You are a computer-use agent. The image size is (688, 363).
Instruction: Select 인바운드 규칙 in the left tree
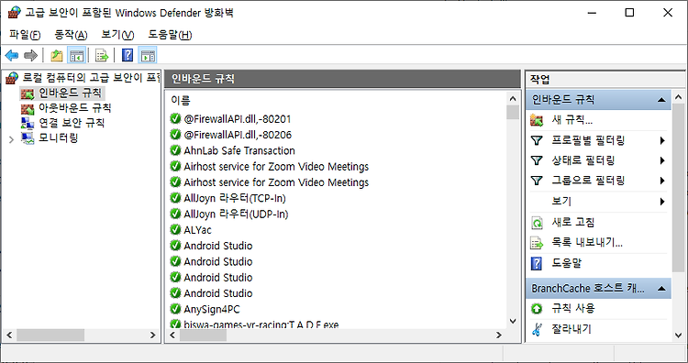71,93
